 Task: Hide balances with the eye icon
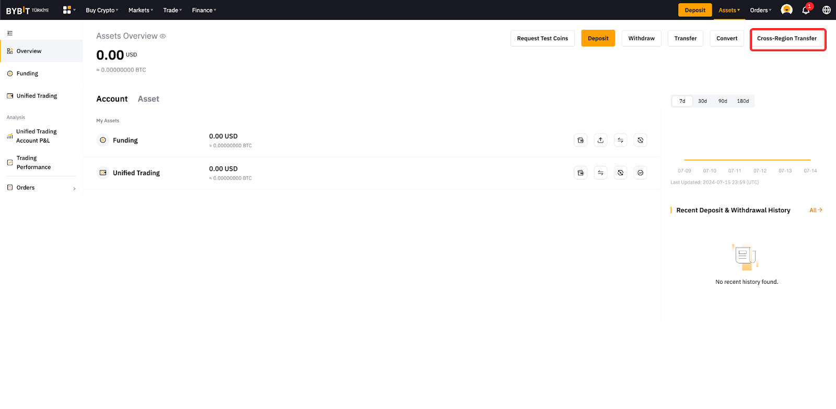click(162, 37)
